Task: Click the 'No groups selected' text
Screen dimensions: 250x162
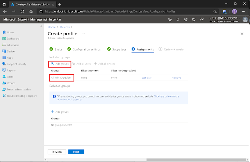Action: (x=62, y=125)
